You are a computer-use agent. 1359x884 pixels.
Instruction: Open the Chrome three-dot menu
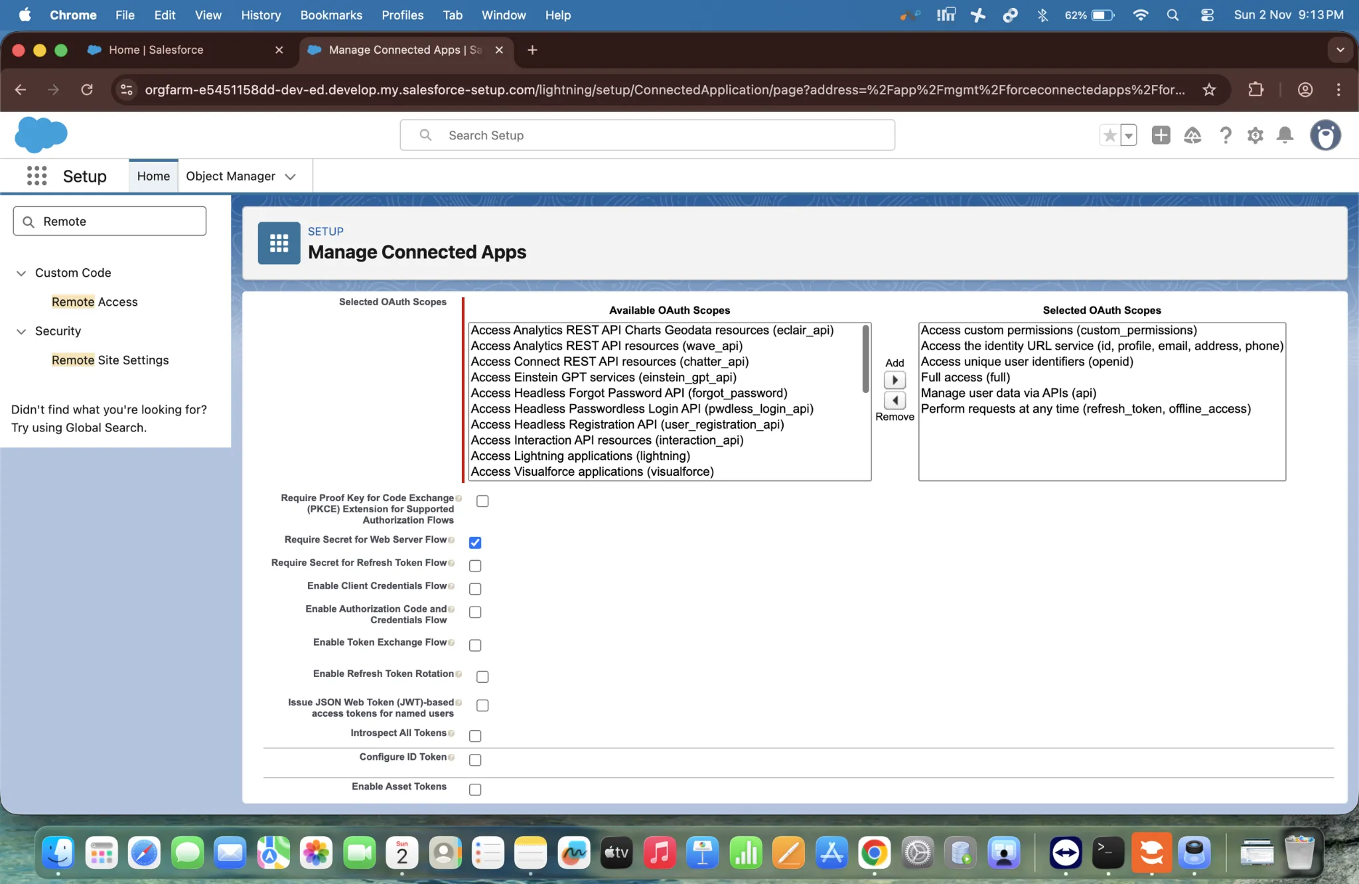[x=1338, y=90]
